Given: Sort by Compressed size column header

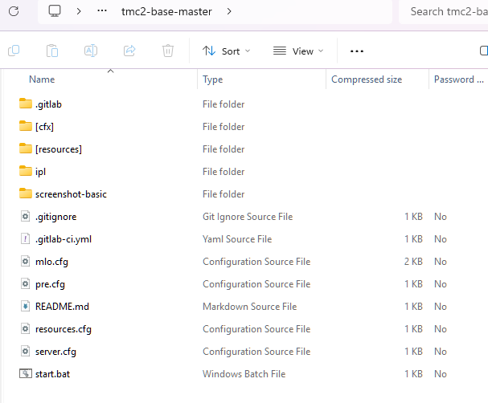Looking at the screenshot, I should pyautogui.click(x=367, y=79).
